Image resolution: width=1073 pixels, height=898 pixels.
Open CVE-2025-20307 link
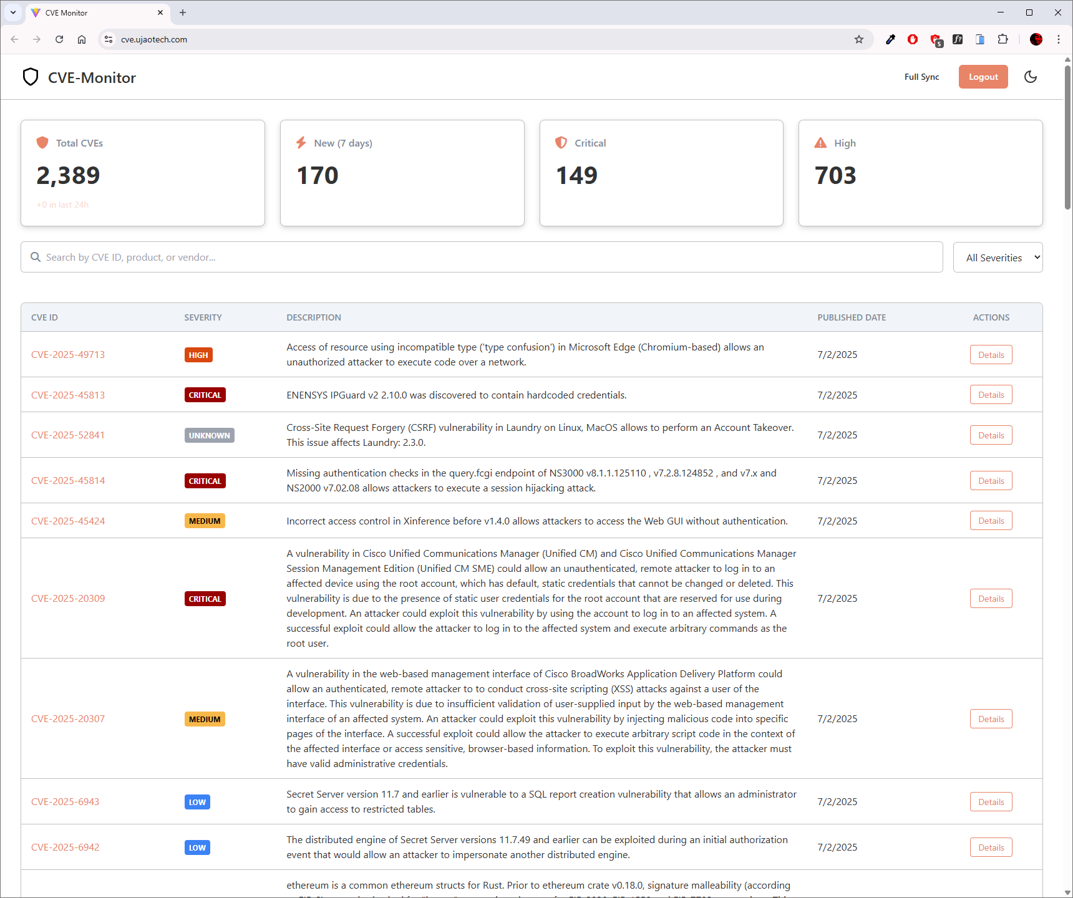[68, 718]
